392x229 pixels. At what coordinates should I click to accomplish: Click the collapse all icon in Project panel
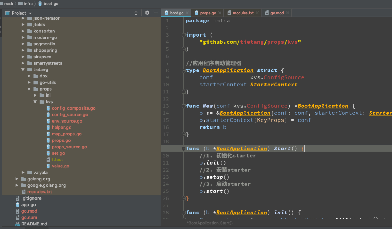pyautogui.click(x=136, y=13)
